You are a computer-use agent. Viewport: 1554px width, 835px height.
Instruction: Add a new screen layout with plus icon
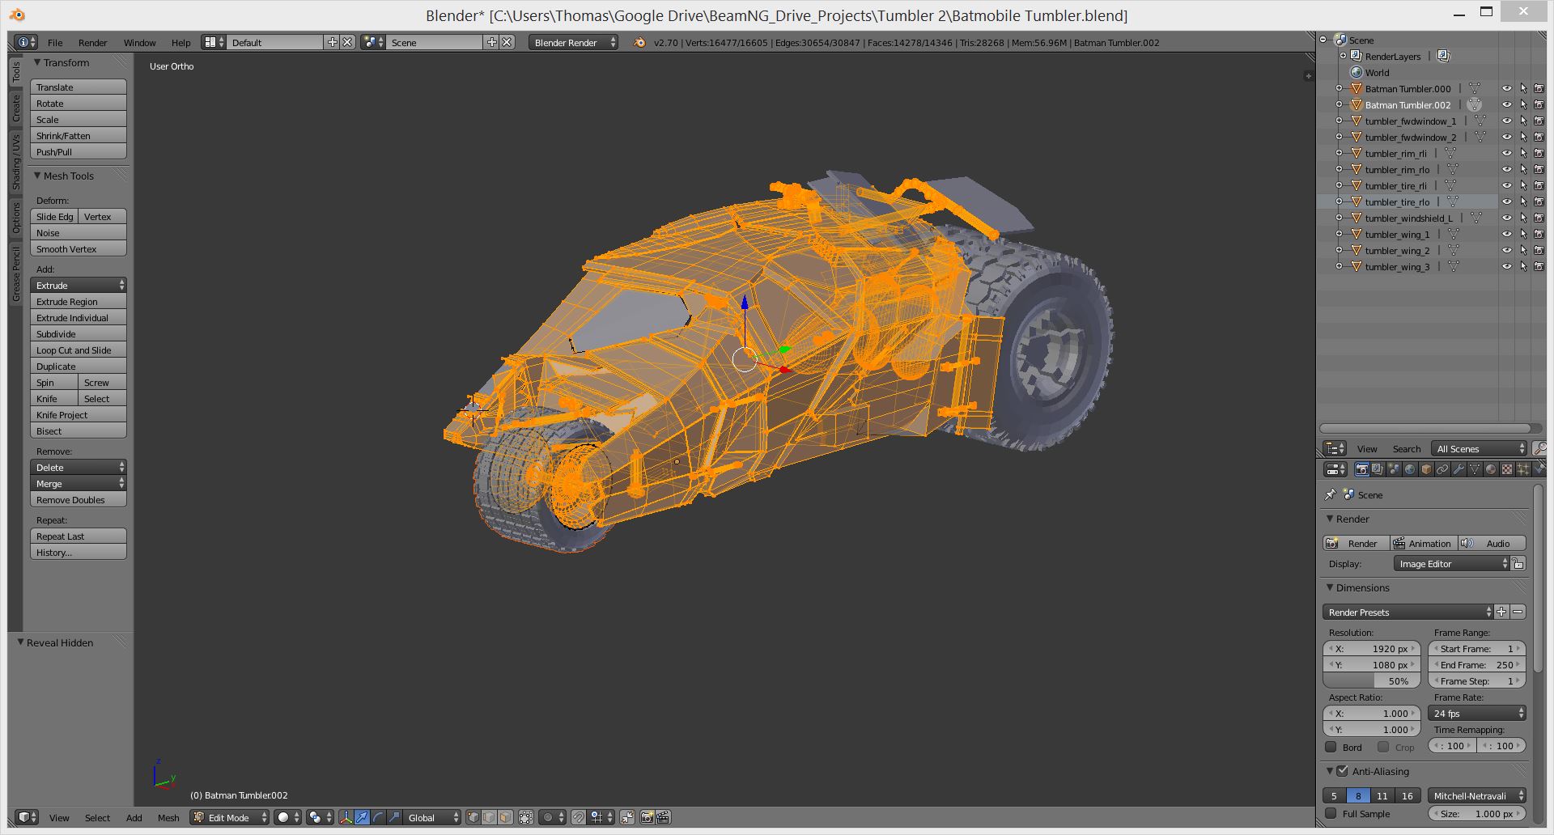click(x=332, y=42)
